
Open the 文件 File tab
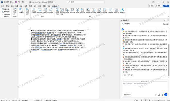pos(3,6)
